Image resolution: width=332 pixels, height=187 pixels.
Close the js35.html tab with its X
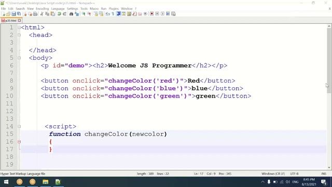[19, 21]
